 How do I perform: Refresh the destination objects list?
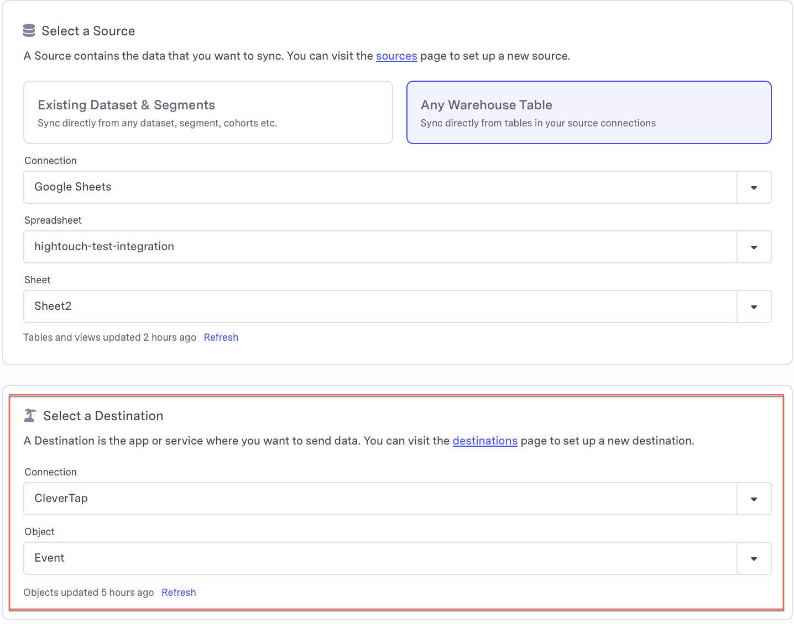[x=179, y=593]
